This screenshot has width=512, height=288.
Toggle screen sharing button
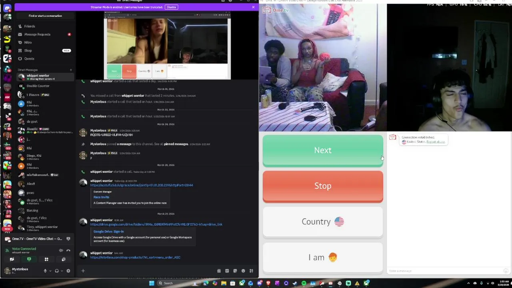coord(29,259)
